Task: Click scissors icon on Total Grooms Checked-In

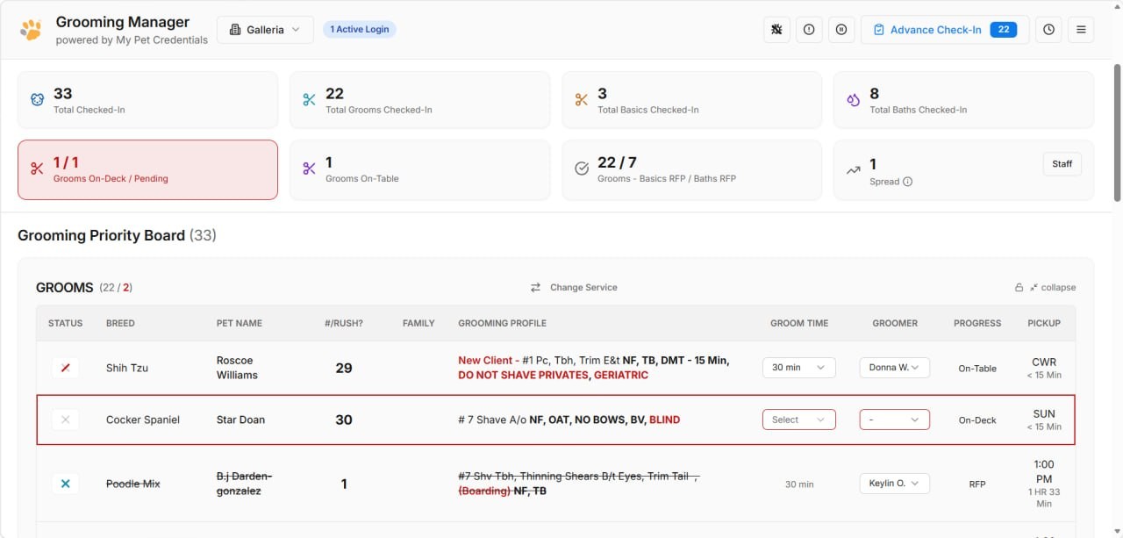Action: (x=309, y=100)
